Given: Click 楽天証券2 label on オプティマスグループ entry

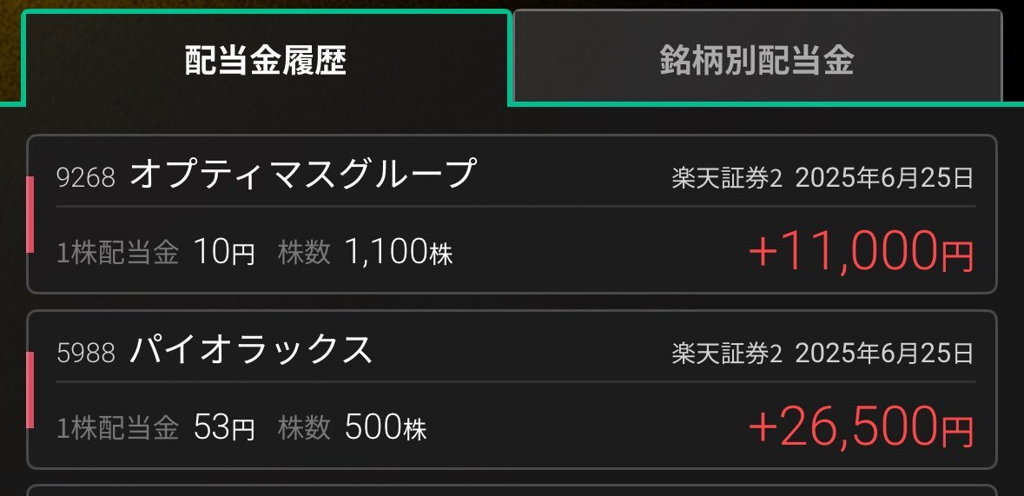Looking at the screenshot, I should point(726,178).
